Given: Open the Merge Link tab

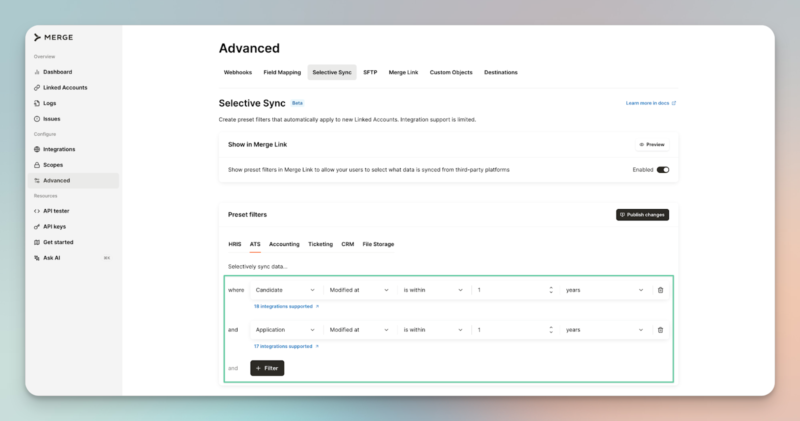Looking at the screenshot, I should click(x=403, y=72).
